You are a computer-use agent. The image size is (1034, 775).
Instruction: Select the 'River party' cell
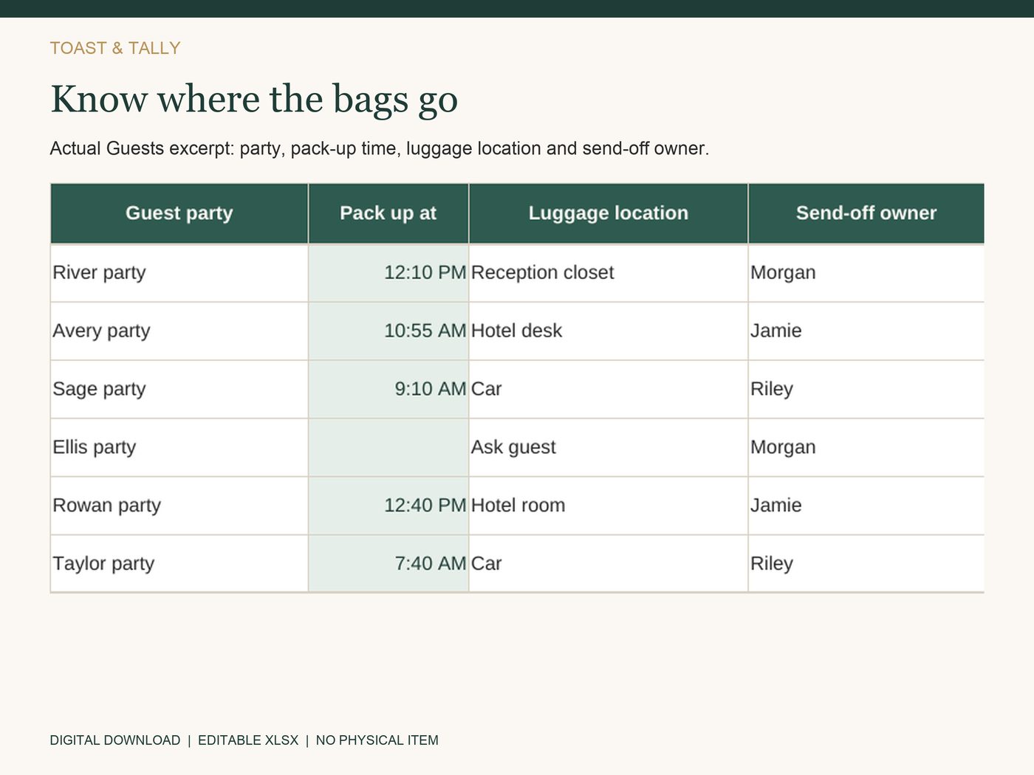179,273
